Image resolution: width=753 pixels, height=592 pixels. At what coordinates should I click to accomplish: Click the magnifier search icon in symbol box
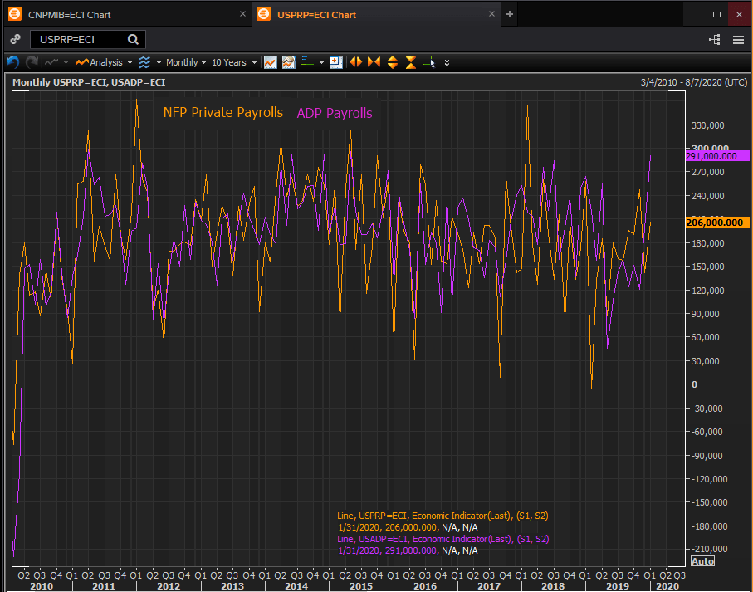coord(133,39)
